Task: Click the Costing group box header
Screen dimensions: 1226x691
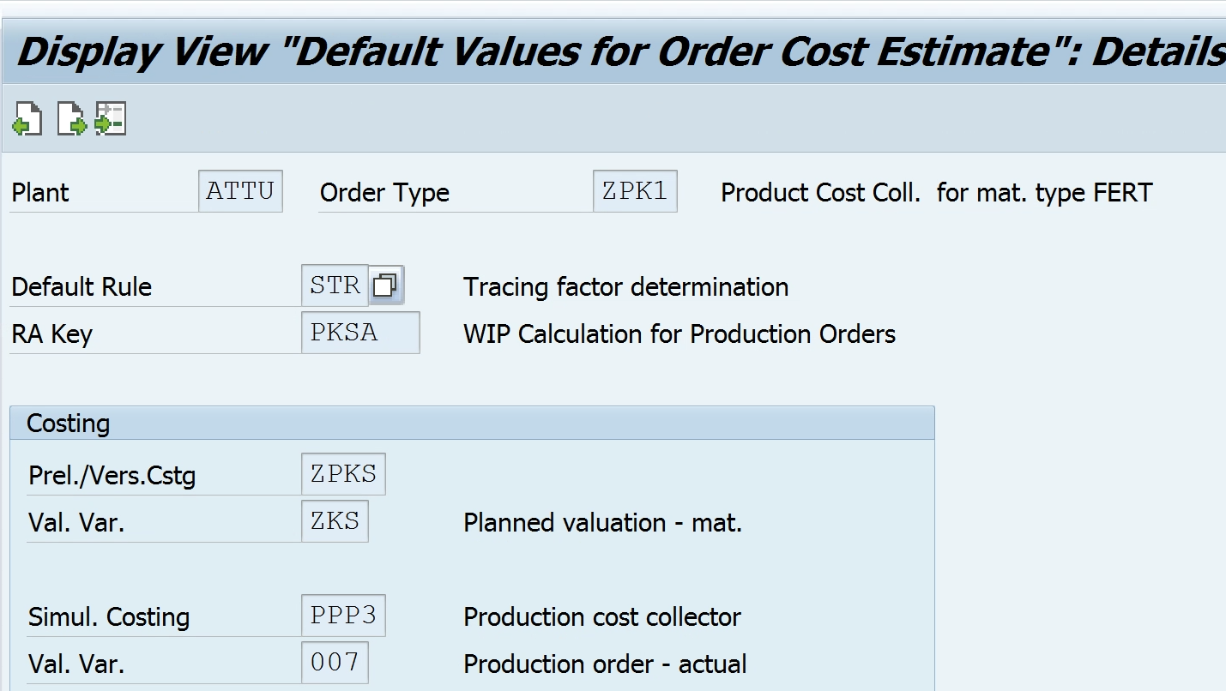Action: (x=69, y=424)
